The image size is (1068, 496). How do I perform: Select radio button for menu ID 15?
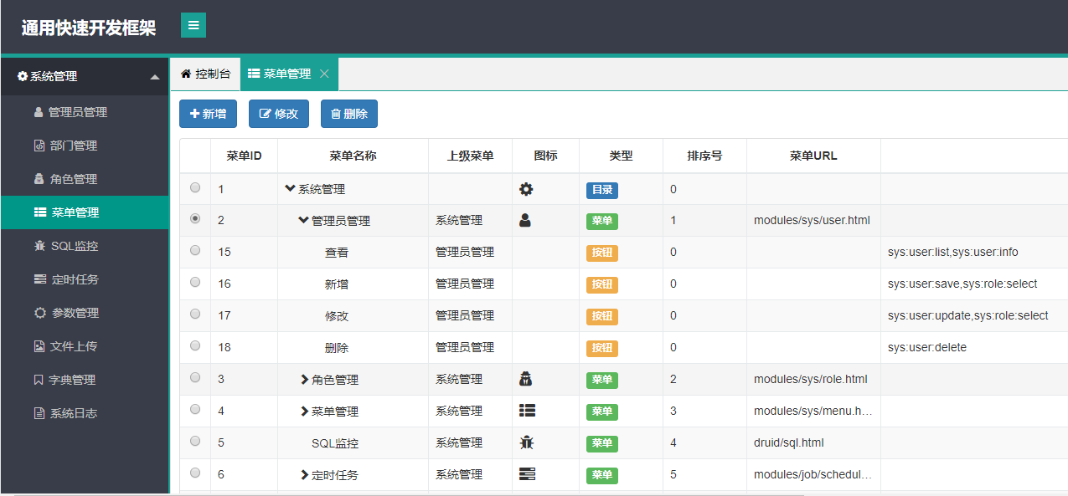point(195,250)
